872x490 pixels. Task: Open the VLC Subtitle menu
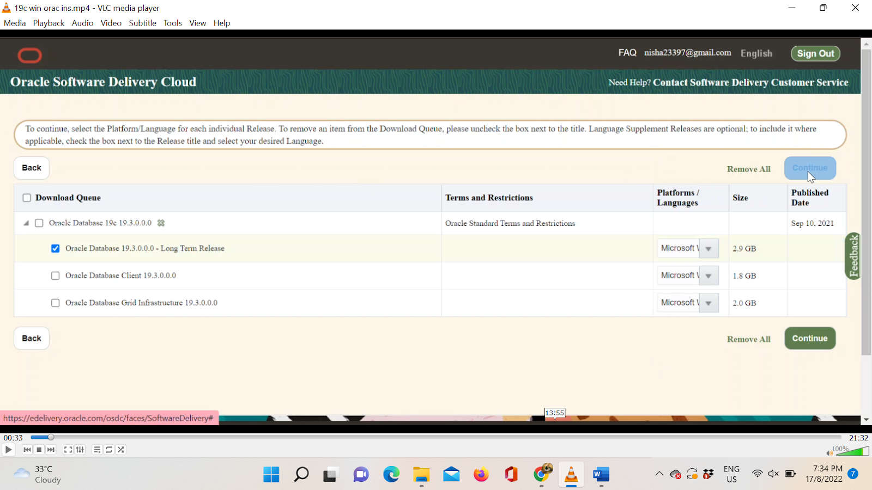pyautogui.click(x=142, y=23)
